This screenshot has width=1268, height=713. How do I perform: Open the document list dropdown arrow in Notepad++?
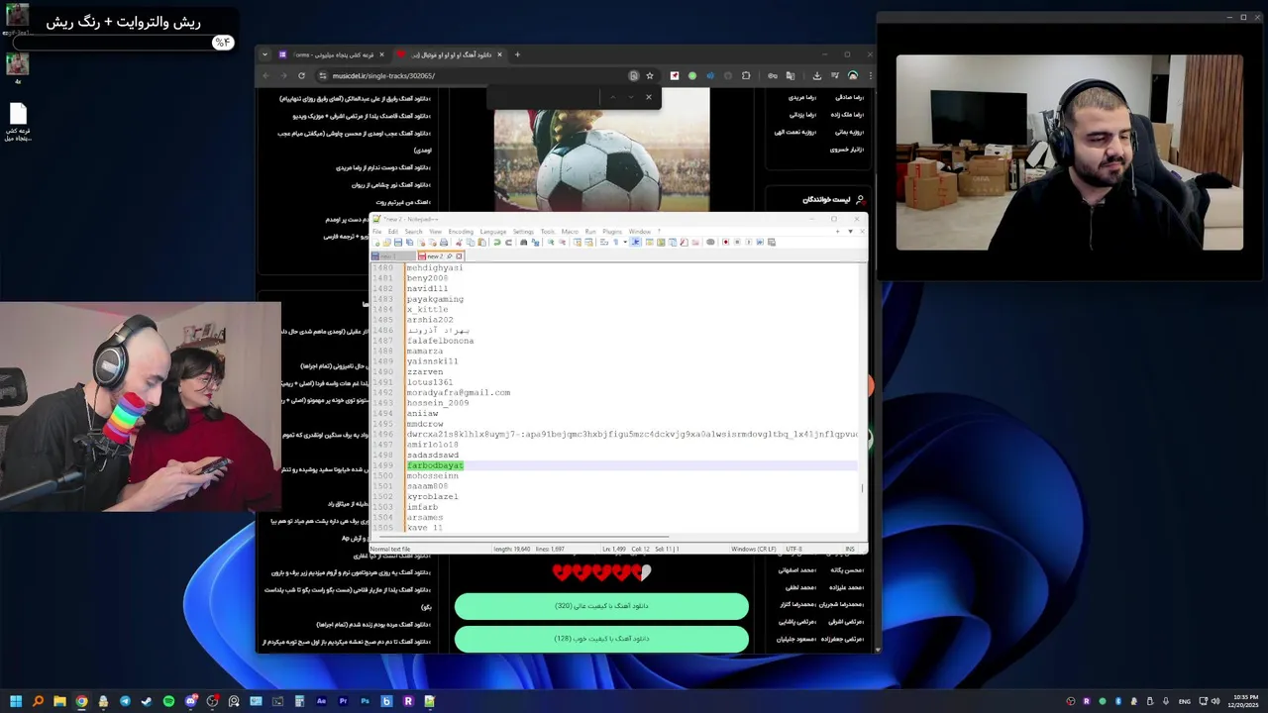[x=850, y=232]
